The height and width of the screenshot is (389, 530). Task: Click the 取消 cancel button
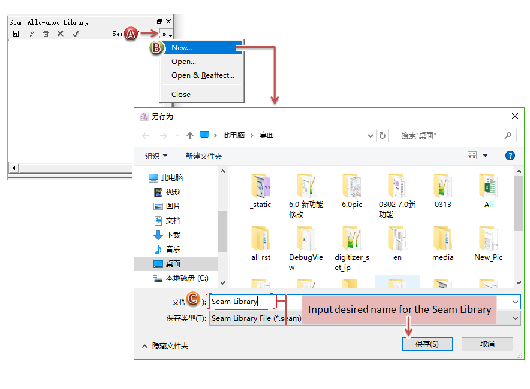point(487,344)
